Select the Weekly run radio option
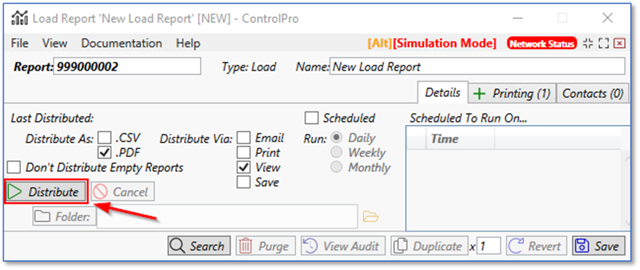 [335, 153]
